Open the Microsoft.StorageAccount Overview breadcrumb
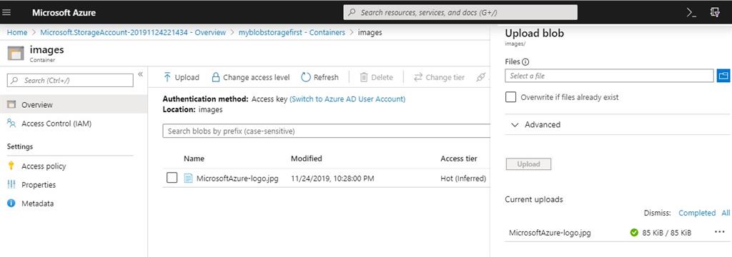This screenshot has height=257, width=732. point(133,32)
